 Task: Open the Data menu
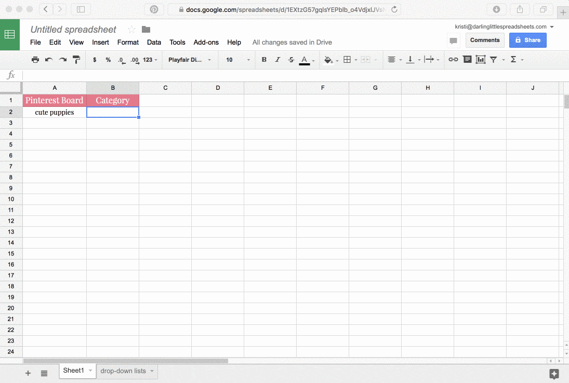[154, 43]
